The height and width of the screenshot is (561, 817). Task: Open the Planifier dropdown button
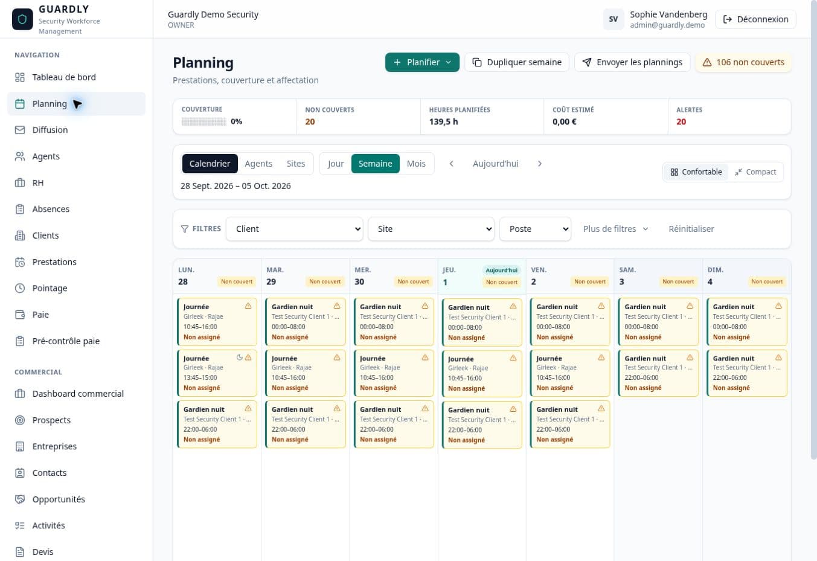pyautogui.click(x=422, y=62)
